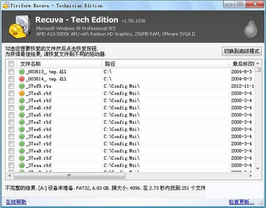Screen dimensions: 266x208
Task: Check the box for _37ee7.rbf
Action: [11, 143]
